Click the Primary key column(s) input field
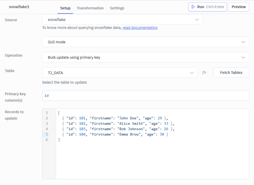Image resolution: width=254 pixels, height=185 pixels. click(146, 96)
